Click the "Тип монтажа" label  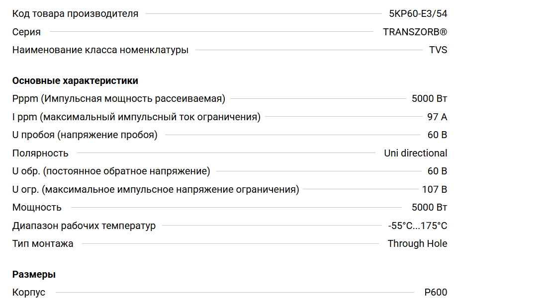(43, 243)
